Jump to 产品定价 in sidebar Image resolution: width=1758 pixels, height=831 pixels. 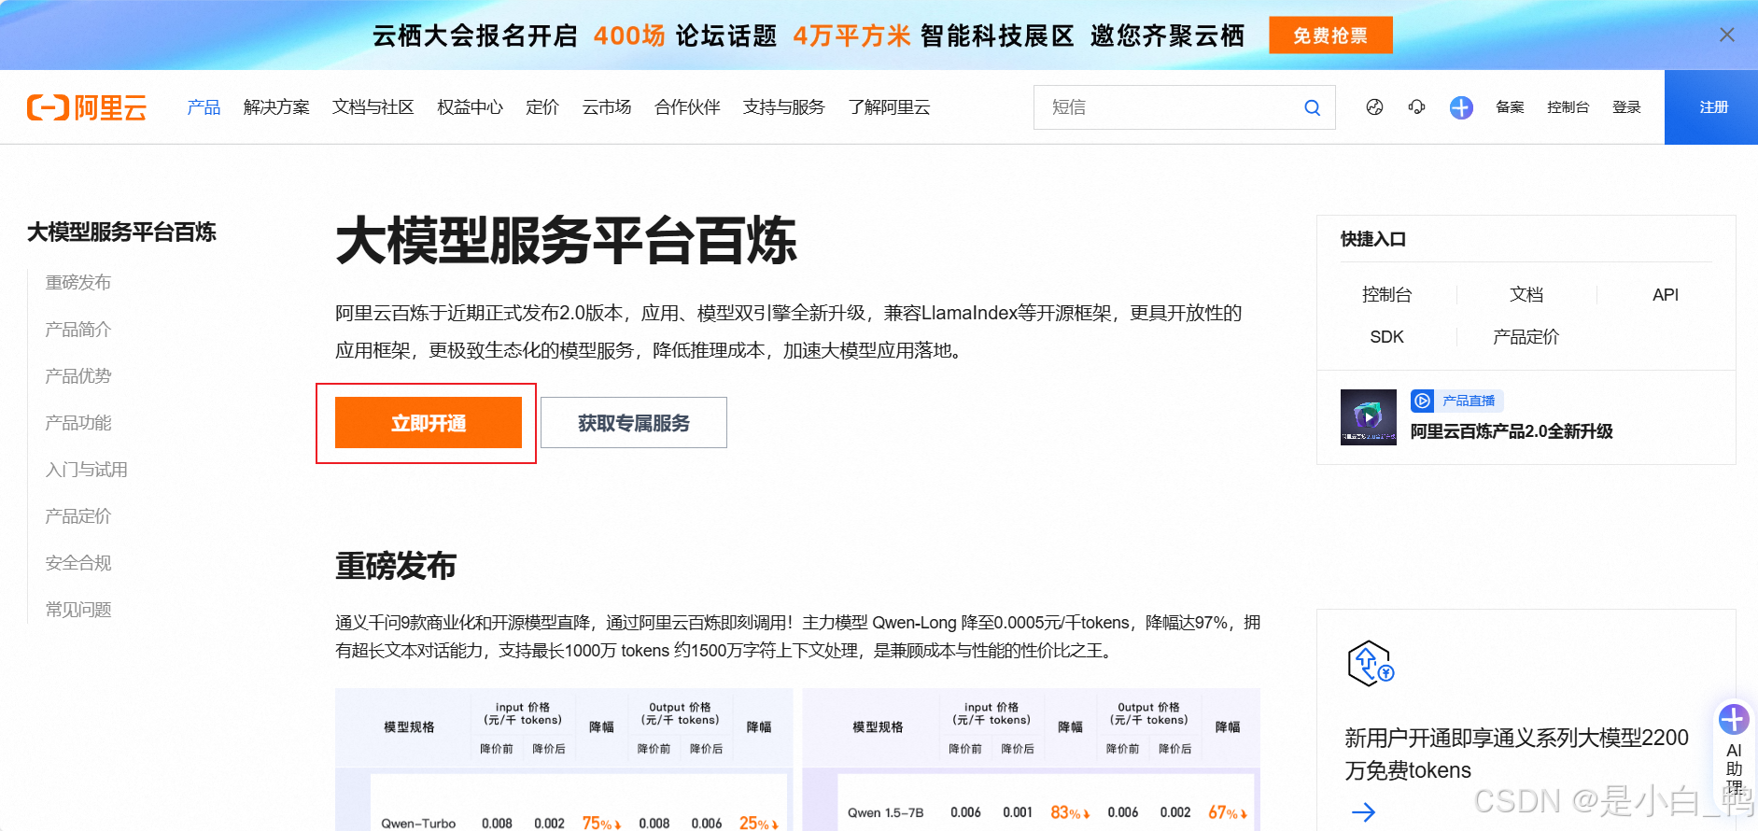(x=78, y=515)
